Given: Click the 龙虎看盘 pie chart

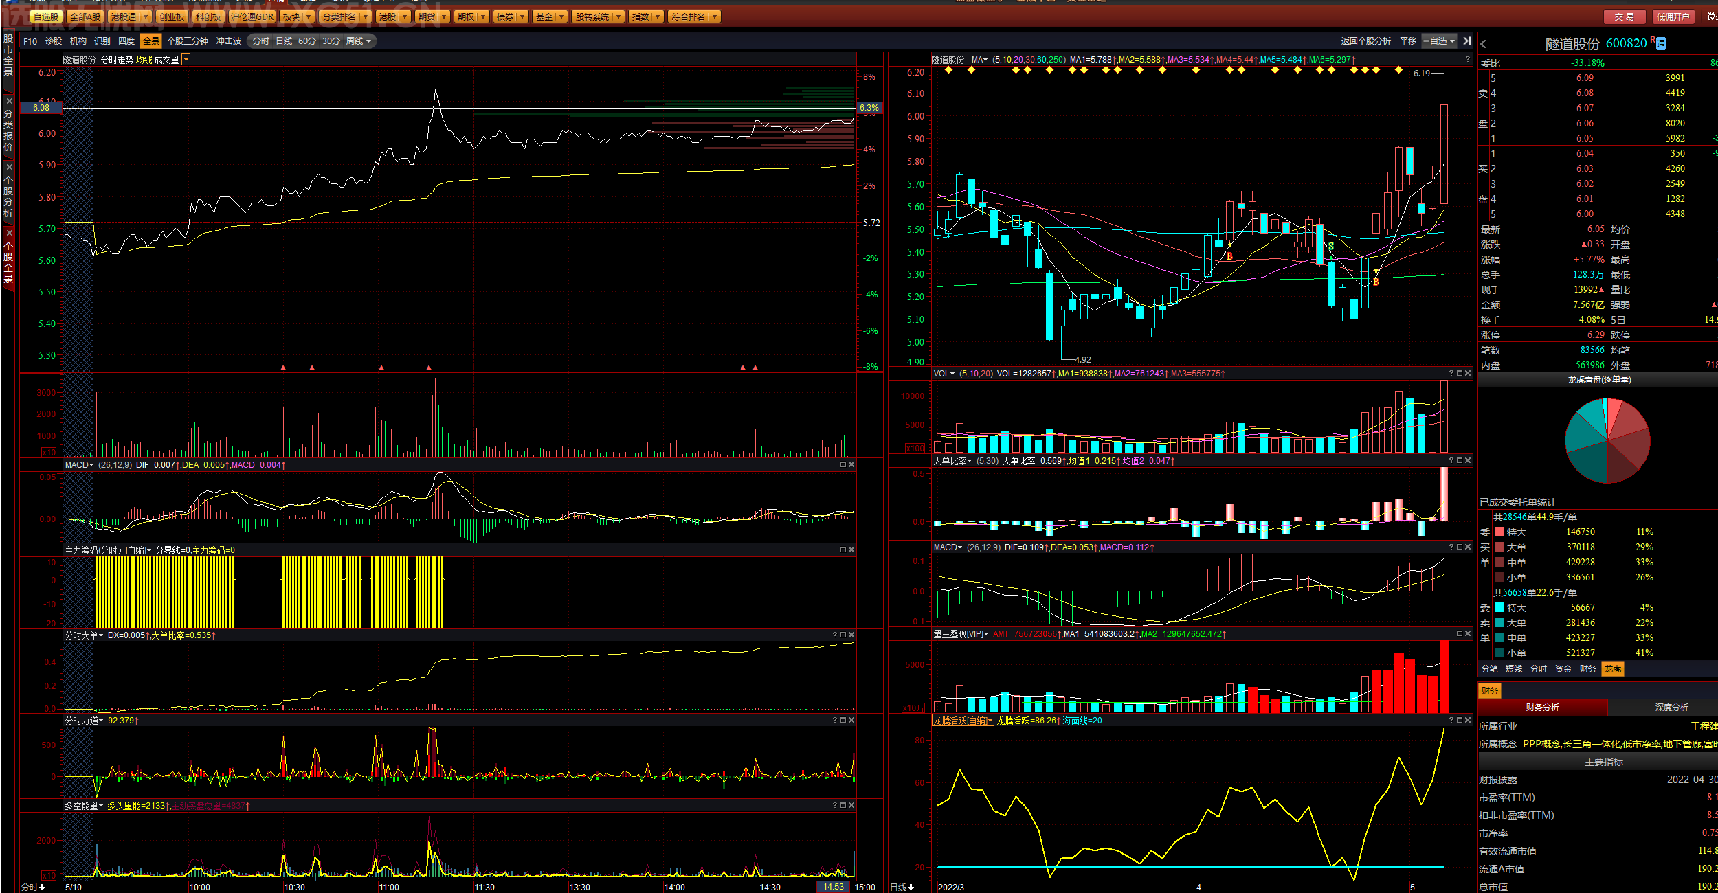Looking at the screenshot, I should [x=1607, y=440].
